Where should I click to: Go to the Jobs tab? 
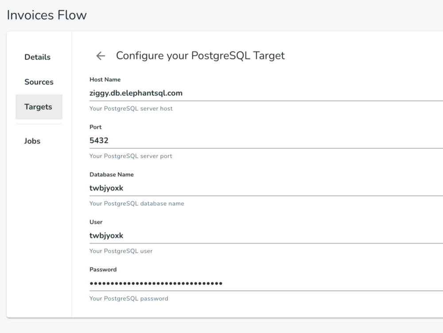pos(32,141)
